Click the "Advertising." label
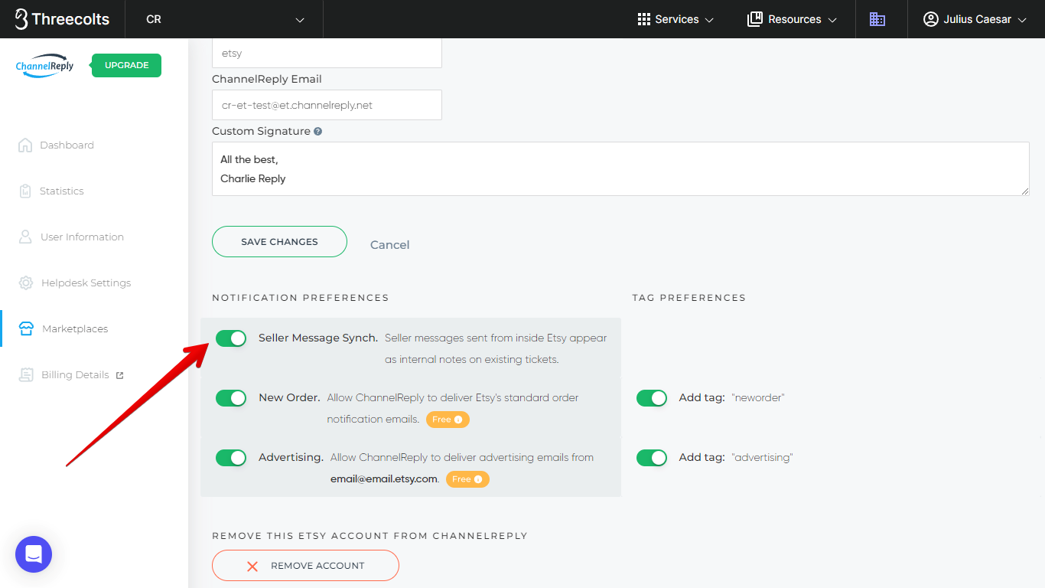The width and height of the screenshot is (1045, 588). [x=291, y=457]
